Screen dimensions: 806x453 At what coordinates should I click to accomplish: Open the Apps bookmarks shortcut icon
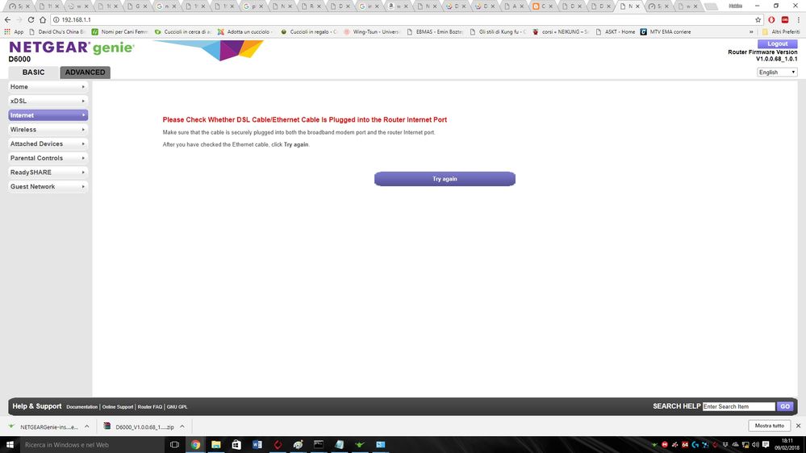[x=8, y=32]
